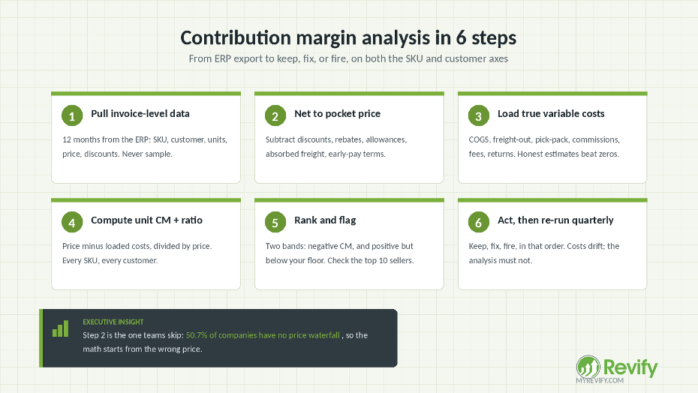Click the green number 6 circle

479,222
